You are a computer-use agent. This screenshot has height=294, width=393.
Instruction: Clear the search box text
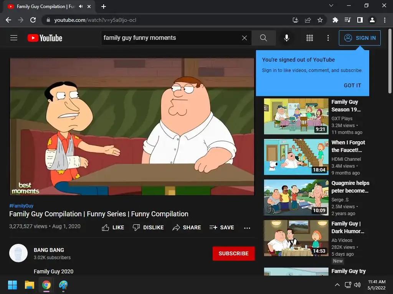(244, 38)
